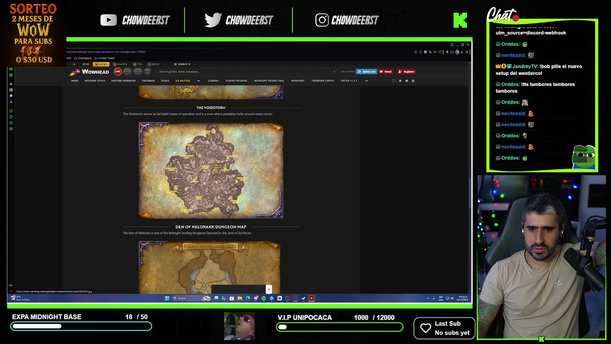Click the Wowhead search guides input field

(x=246, y=72)
